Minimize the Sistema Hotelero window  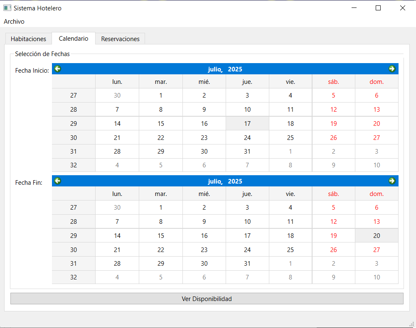pos(354,8)
